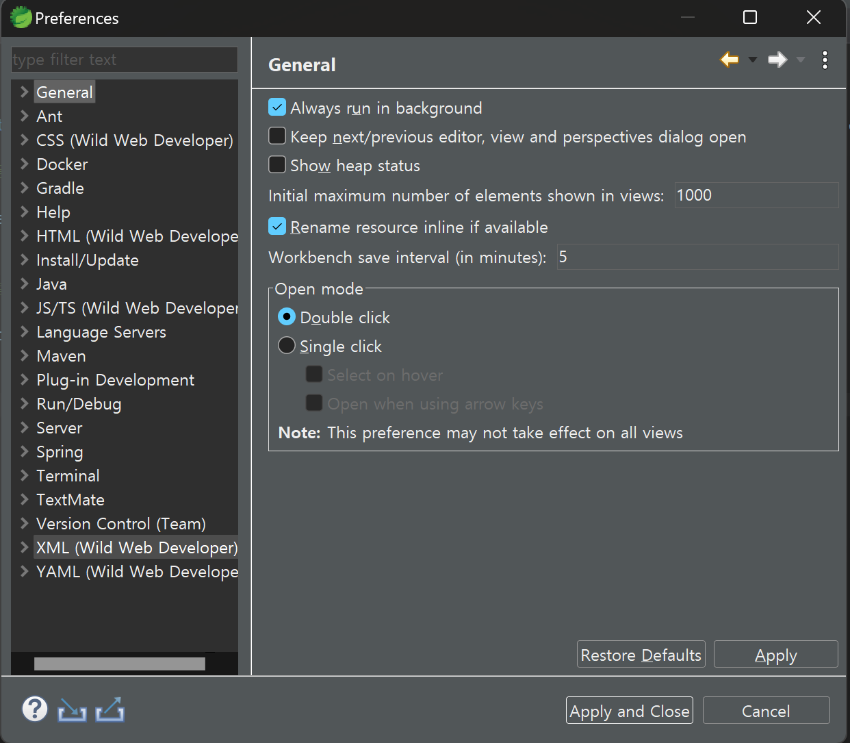This screenshot has width=850, height=743.
Task: Click the tree horizontal scrollbar thumb
Action: coord(120,664)
